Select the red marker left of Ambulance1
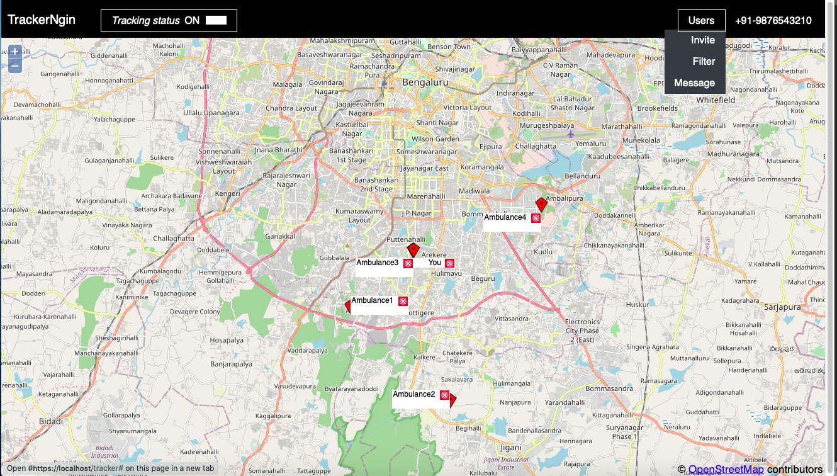The height and width of the screenshot is (476, 837). point(347,307)
